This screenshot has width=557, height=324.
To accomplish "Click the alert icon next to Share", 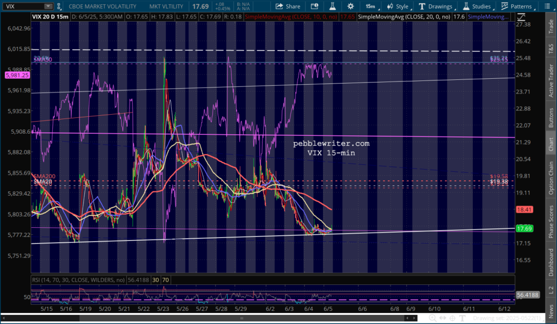I will click(x=314, y=7).
